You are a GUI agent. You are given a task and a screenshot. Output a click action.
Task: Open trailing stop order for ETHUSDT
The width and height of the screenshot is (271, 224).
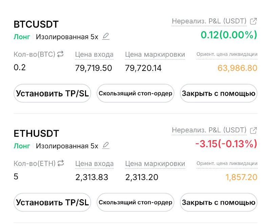click(x=135, y=202)
